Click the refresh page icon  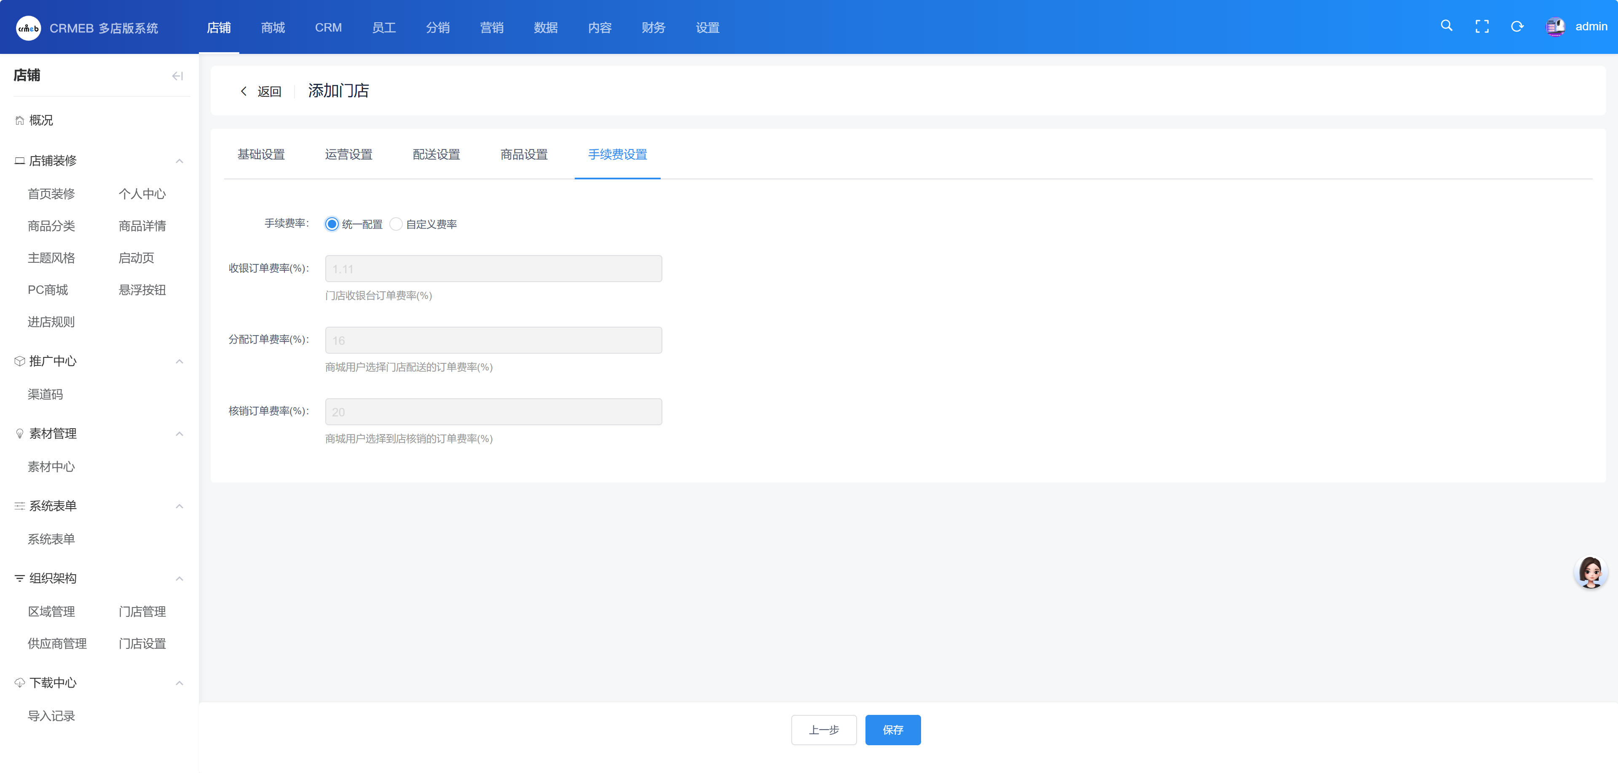1517,27
